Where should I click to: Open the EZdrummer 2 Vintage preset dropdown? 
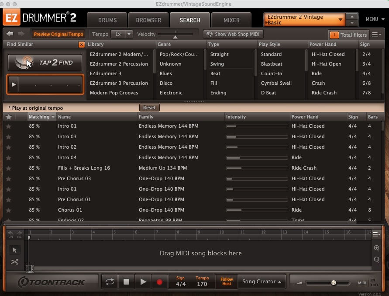pos(305,20)
